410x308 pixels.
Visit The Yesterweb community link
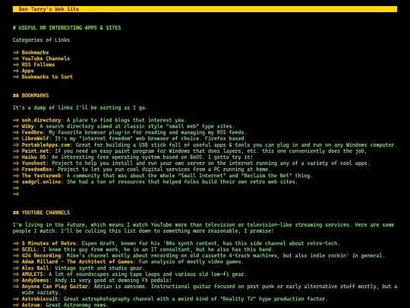[41, 176]
